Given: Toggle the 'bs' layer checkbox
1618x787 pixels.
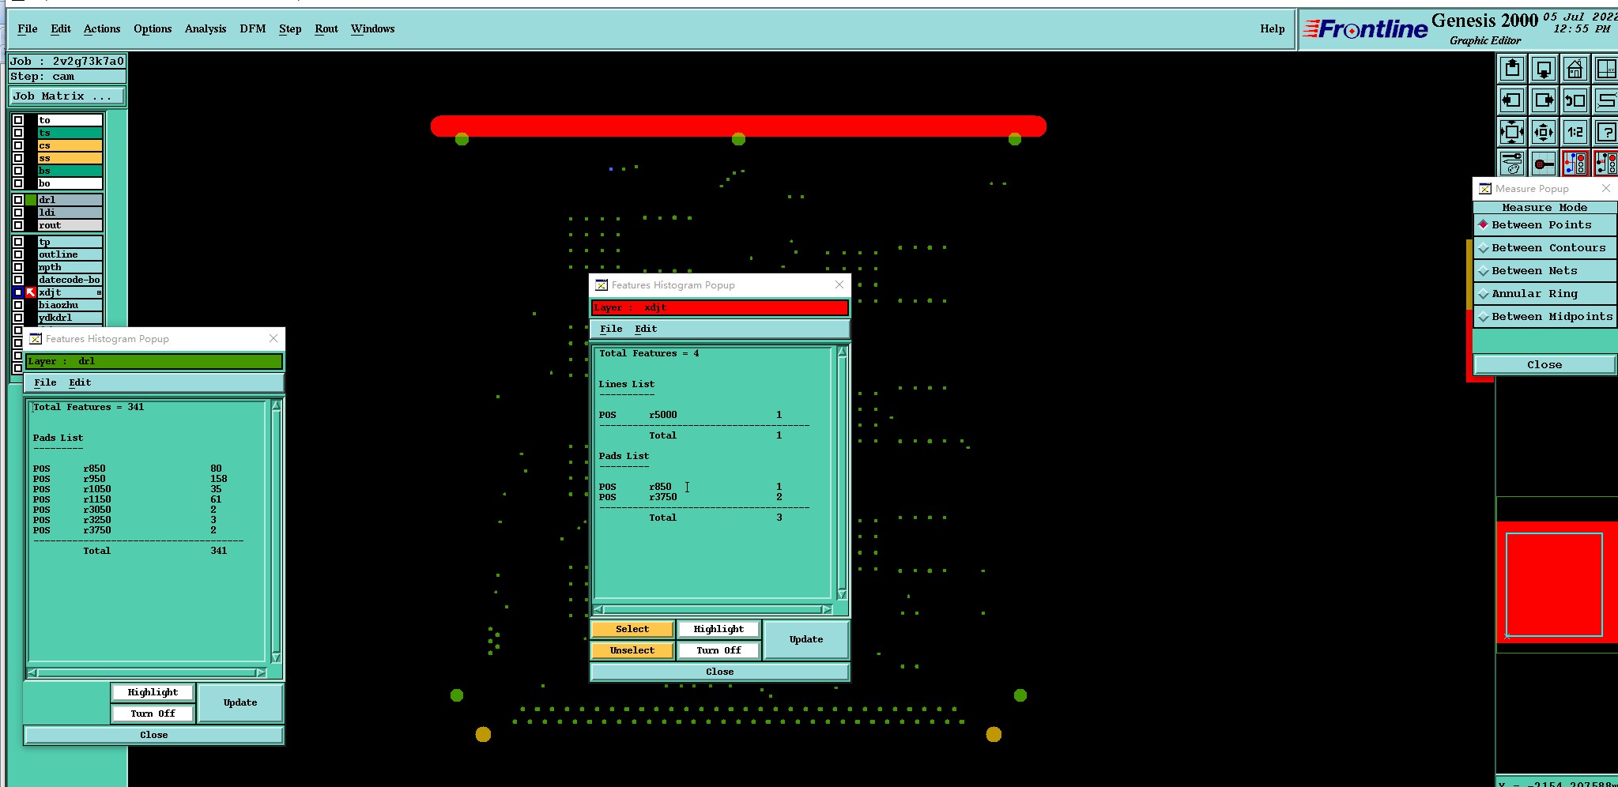Looking at the screenshot, I should click(18, 171).
